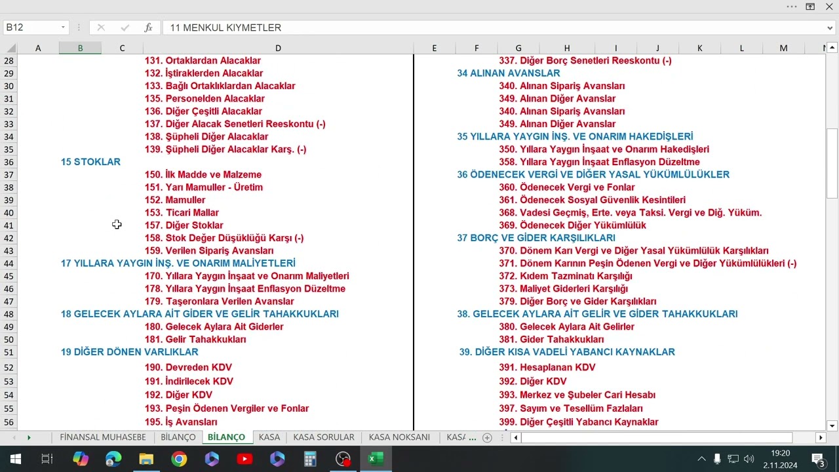Open File Explorer from the taskbar
The width and height of the screenshot is (839, 472).
[146, 459]
